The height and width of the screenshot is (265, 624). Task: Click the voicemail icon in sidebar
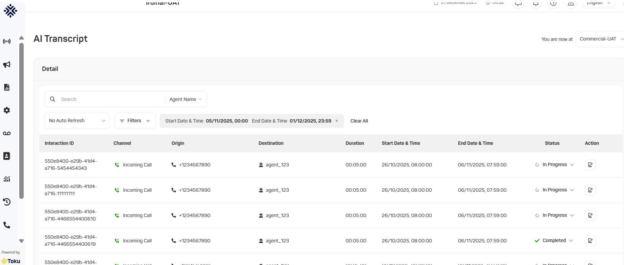[7, 133]
